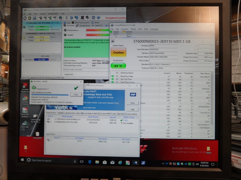Click the help question-mark icon in Sentinel toolbar
Image resolution: width=241 pixels, height=180 pixels.
pos(93,17)
